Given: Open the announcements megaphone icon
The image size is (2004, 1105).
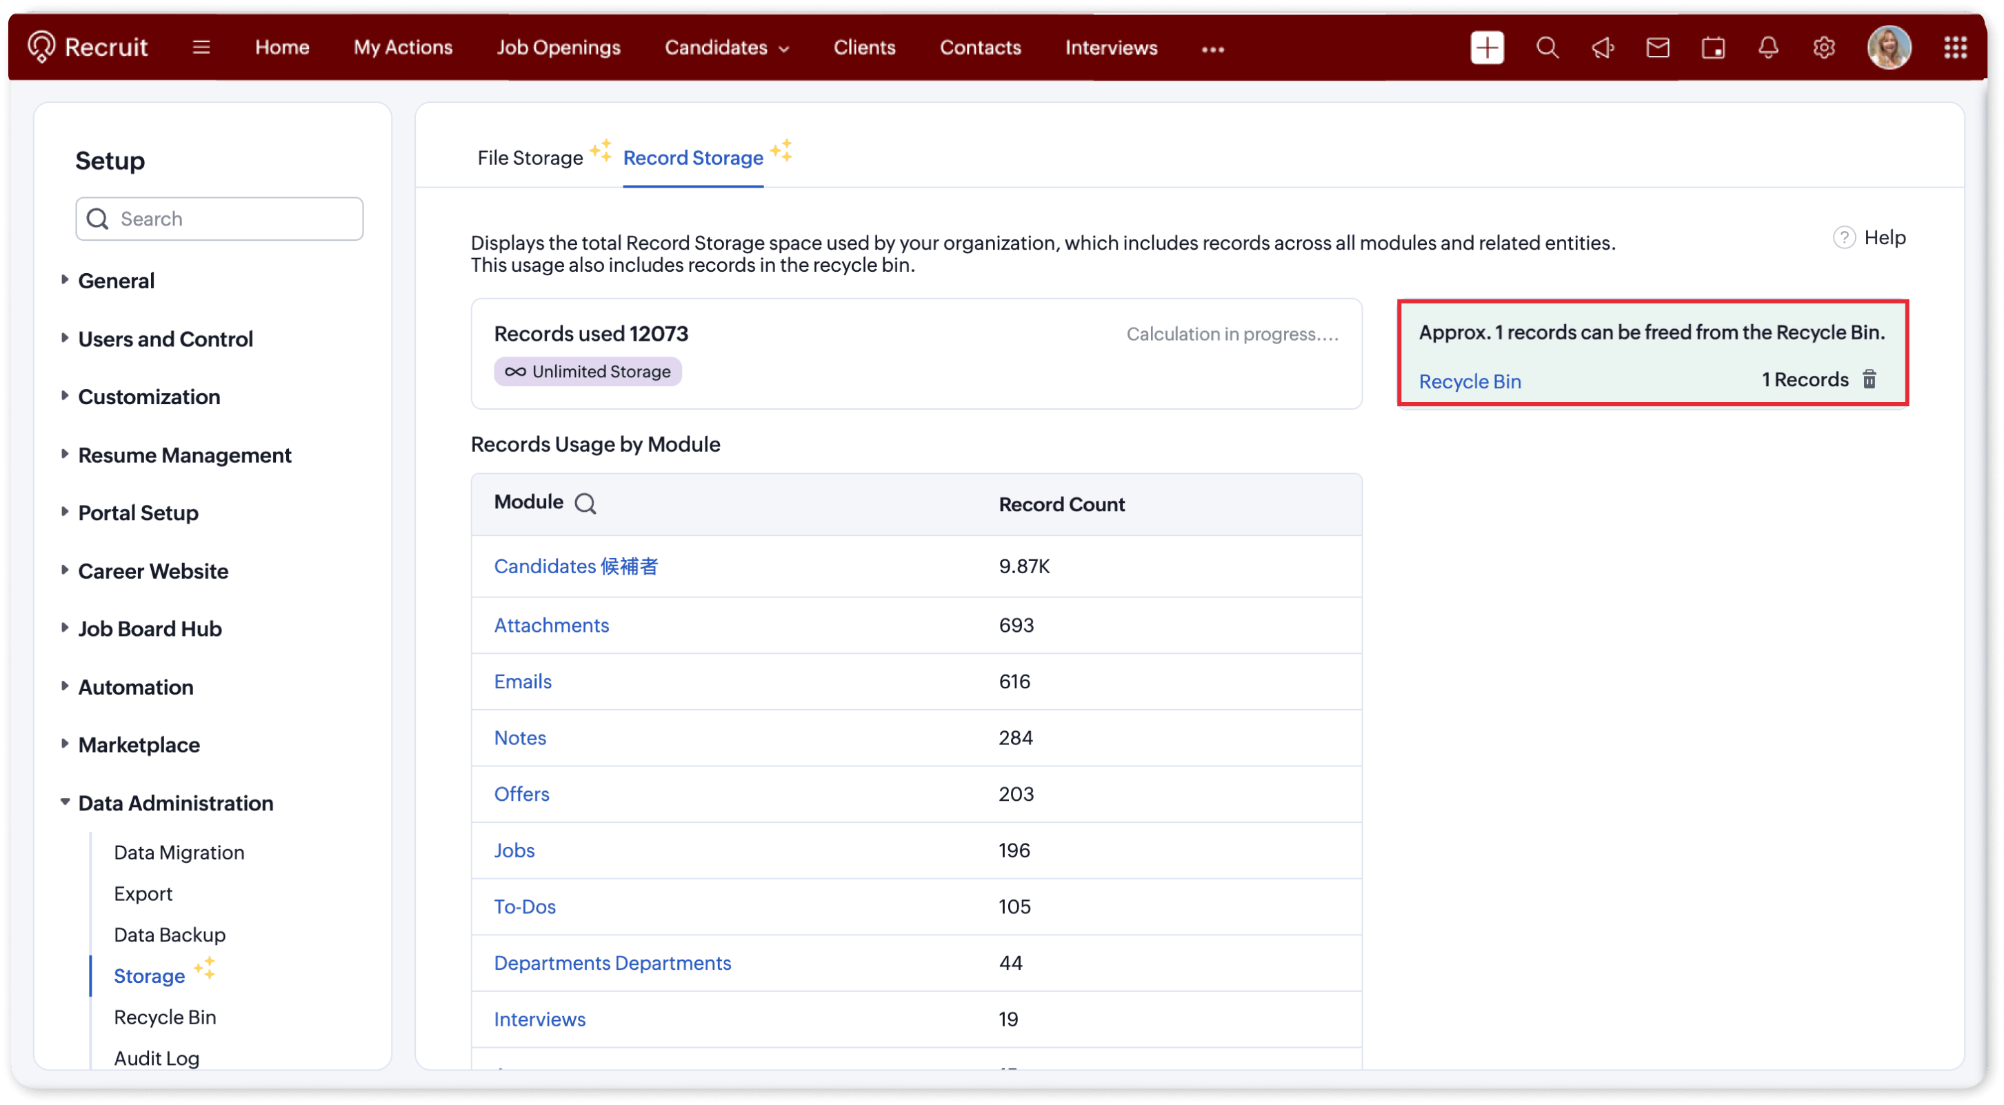Looking at the screenshot, I should (1602, 48).
